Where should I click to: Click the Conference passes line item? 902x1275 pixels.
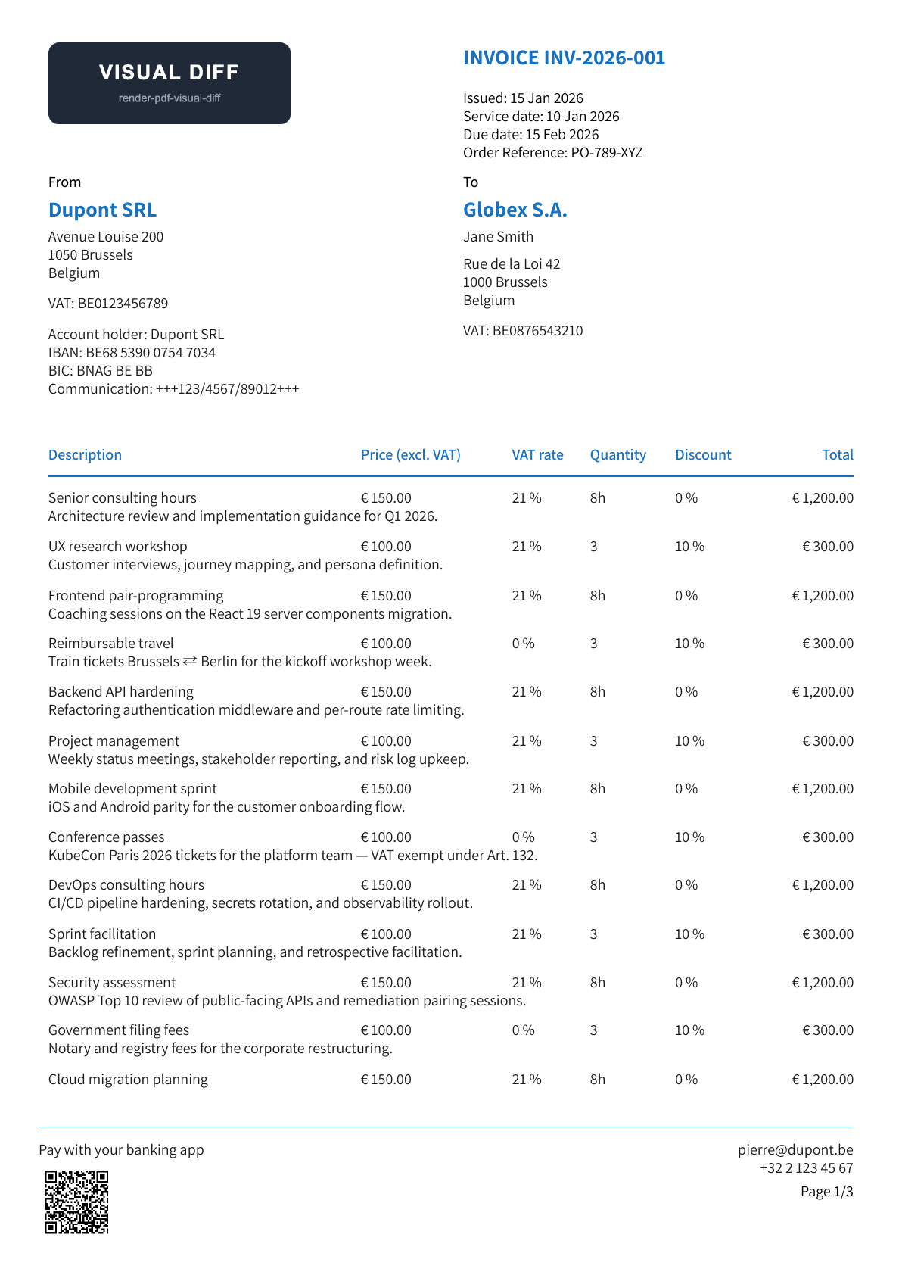tap(451, 846)
